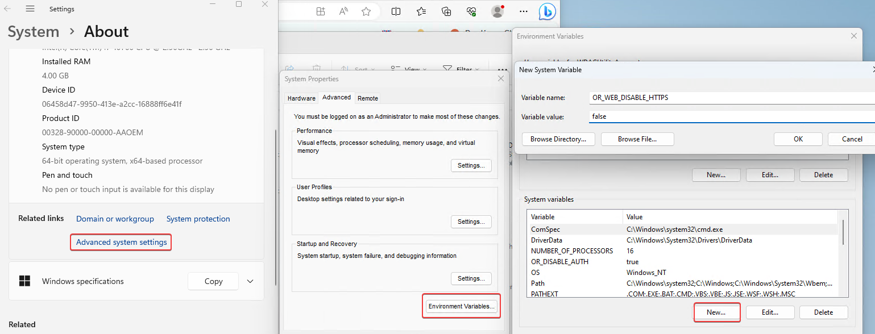Screen dimensions: 875x334
Task: Expand the Windows specifications section
Action: click(x=250, y=281)
